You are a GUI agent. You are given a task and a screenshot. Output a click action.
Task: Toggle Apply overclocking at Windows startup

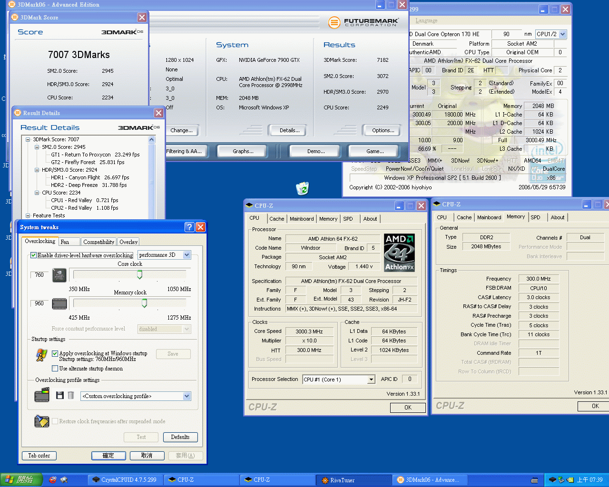[55, 353]
